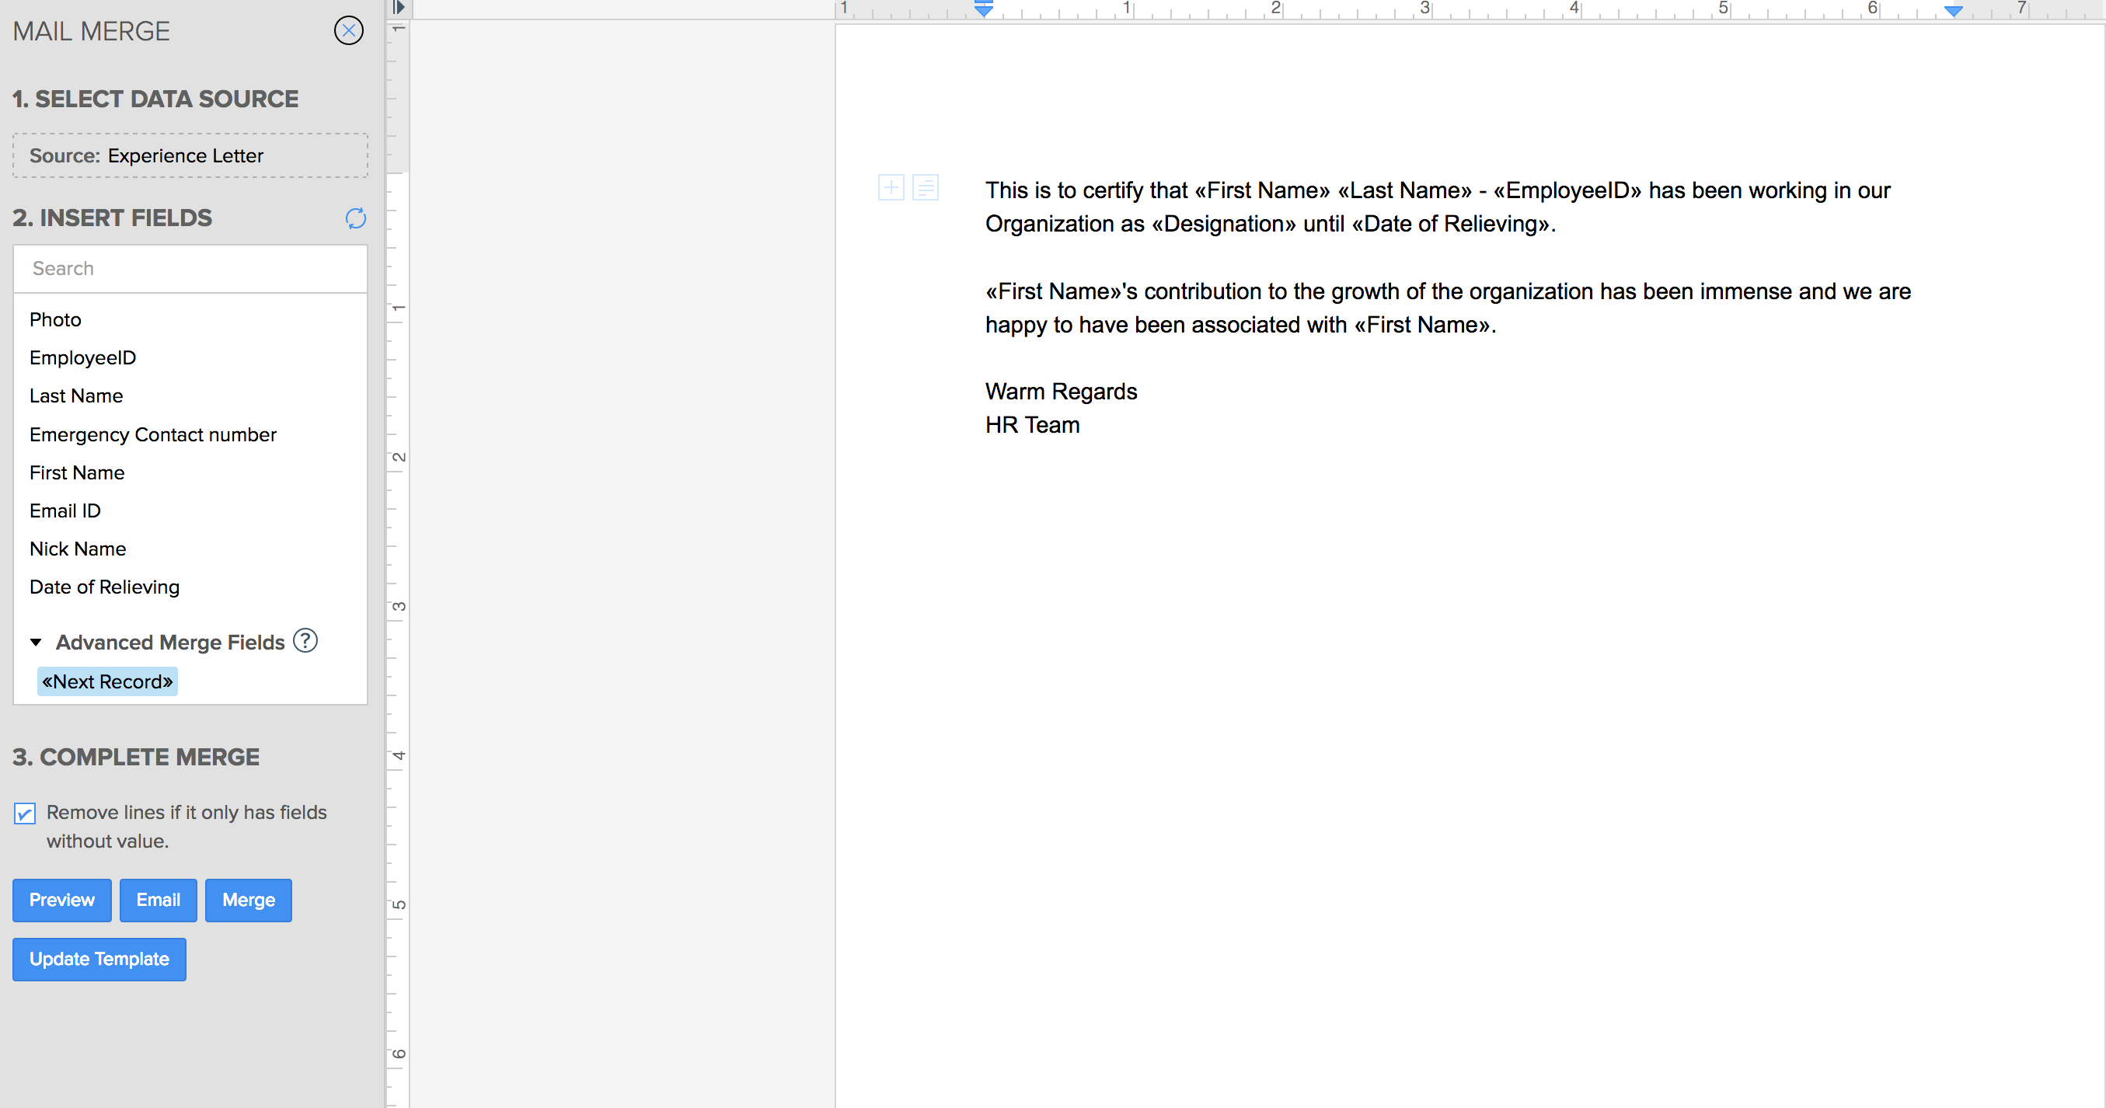
Task: Click the Email merge button
Action: (158, 900)
